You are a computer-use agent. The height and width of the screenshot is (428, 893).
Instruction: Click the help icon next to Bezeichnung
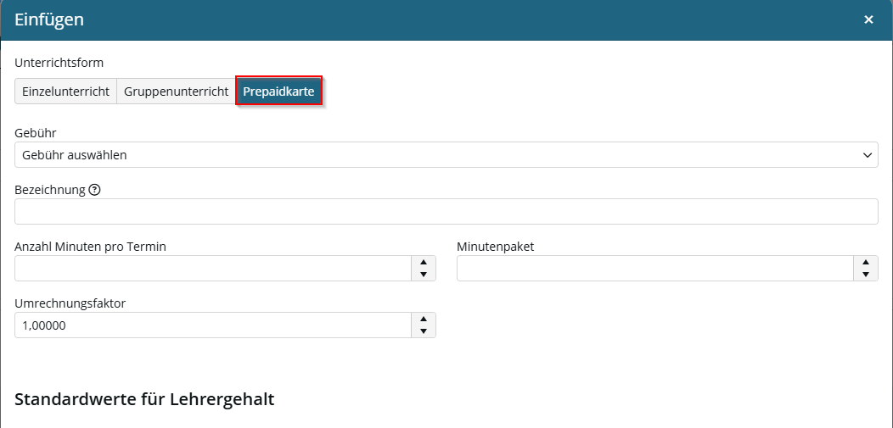[x=95, y=191]
